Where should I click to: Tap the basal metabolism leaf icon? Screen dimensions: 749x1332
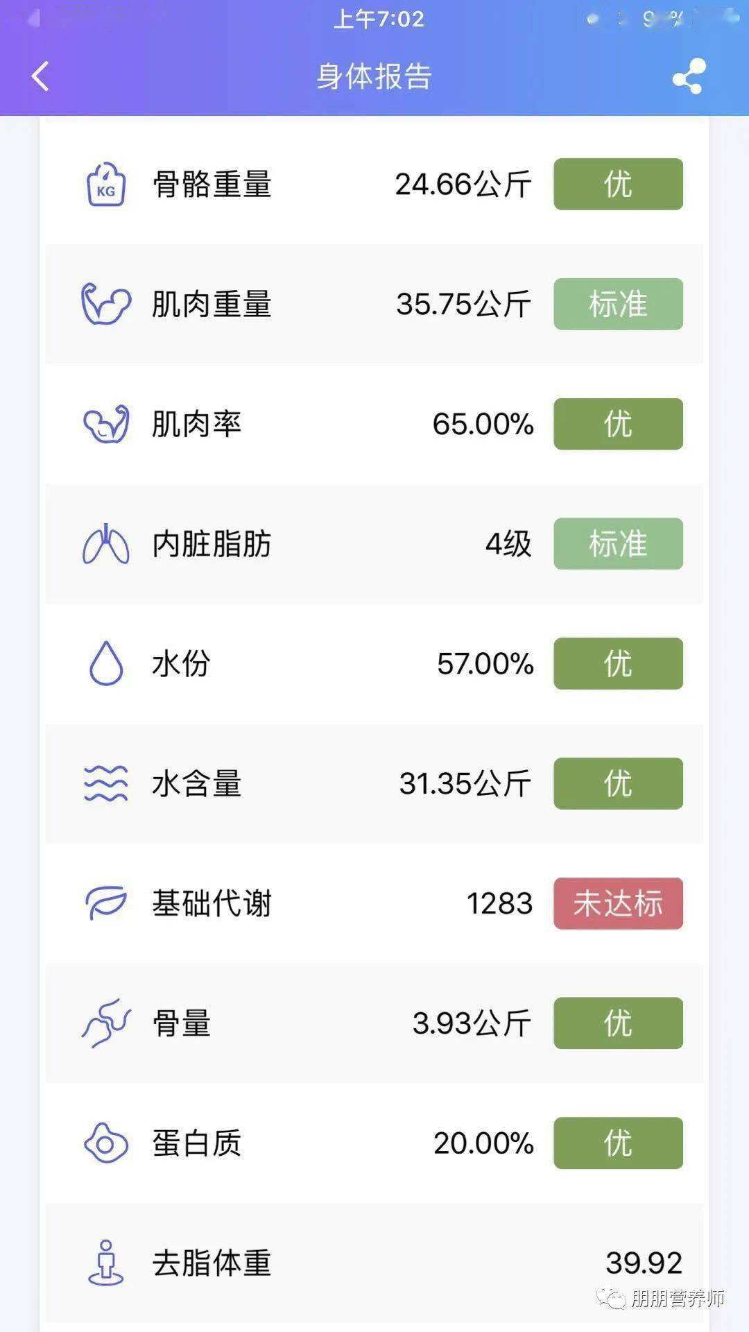[106, 903]
